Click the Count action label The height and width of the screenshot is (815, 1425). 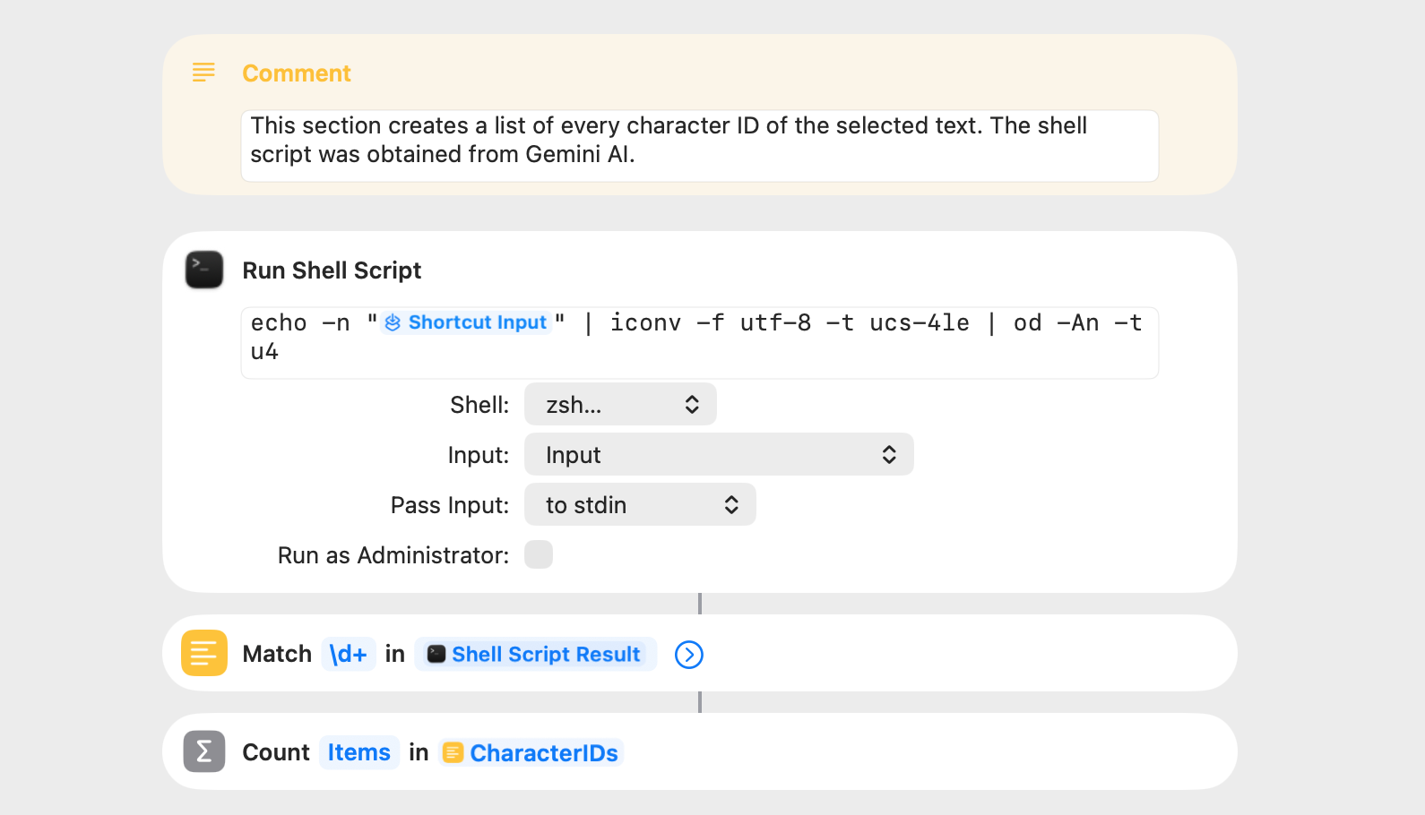coord(276,752)
